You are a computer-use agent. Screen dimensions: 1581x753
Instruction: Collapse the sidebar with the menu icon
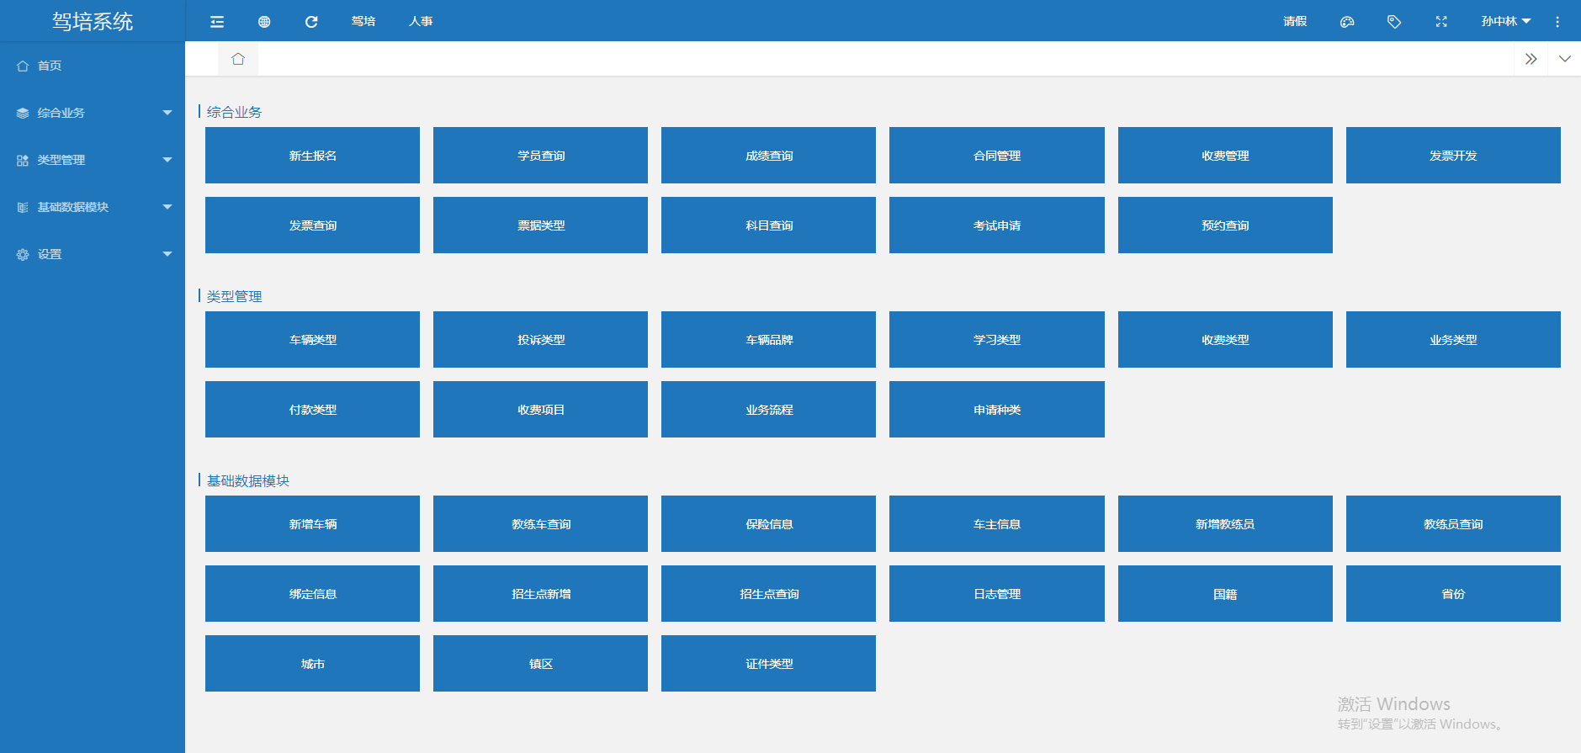tap(217, 22)
